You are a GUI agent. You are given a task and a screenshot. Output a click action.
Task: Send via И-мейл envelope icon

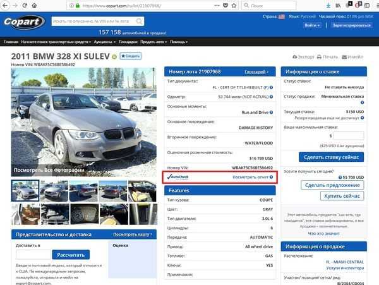point(344,57)
